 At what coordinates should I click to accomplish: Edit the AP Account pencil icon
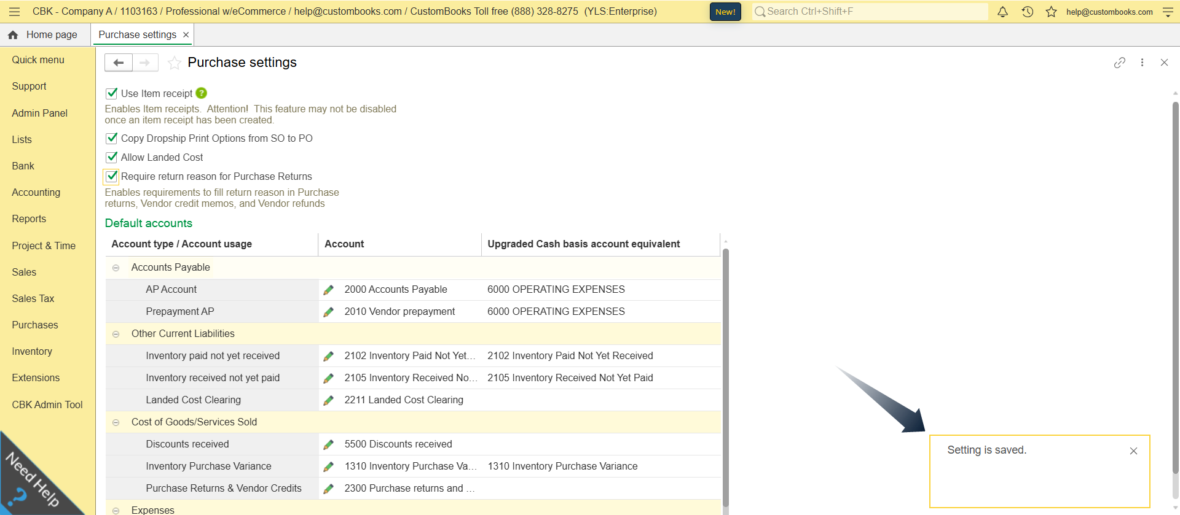(329, 290)
